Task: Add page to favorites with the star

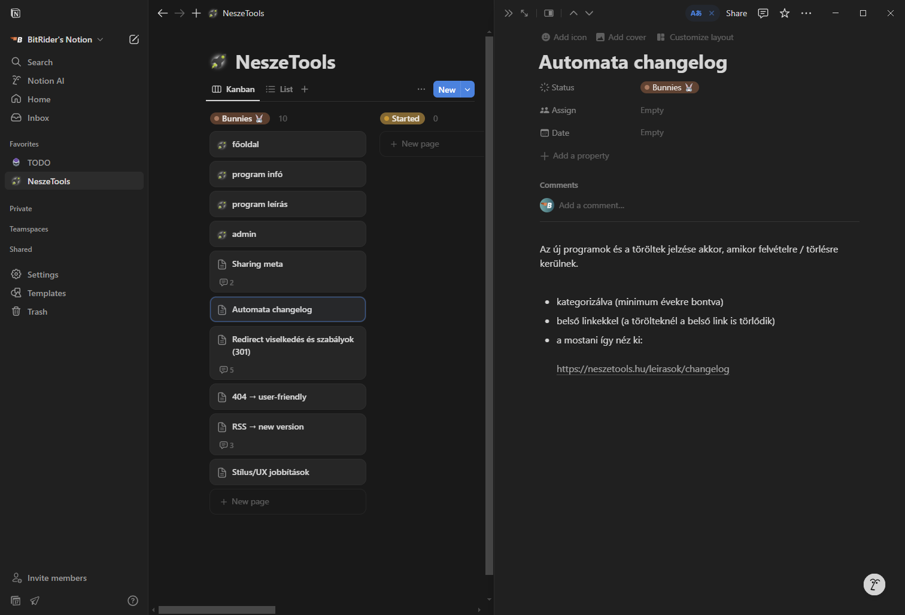Action: 785,13
